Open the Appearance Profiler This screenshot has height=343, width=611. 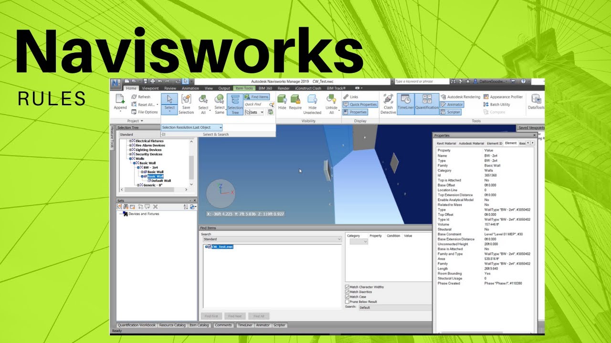[x=503, y=97]
